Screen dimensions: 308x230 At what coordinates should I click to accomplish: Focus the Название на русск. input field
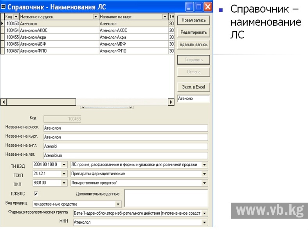pos(126,128)
